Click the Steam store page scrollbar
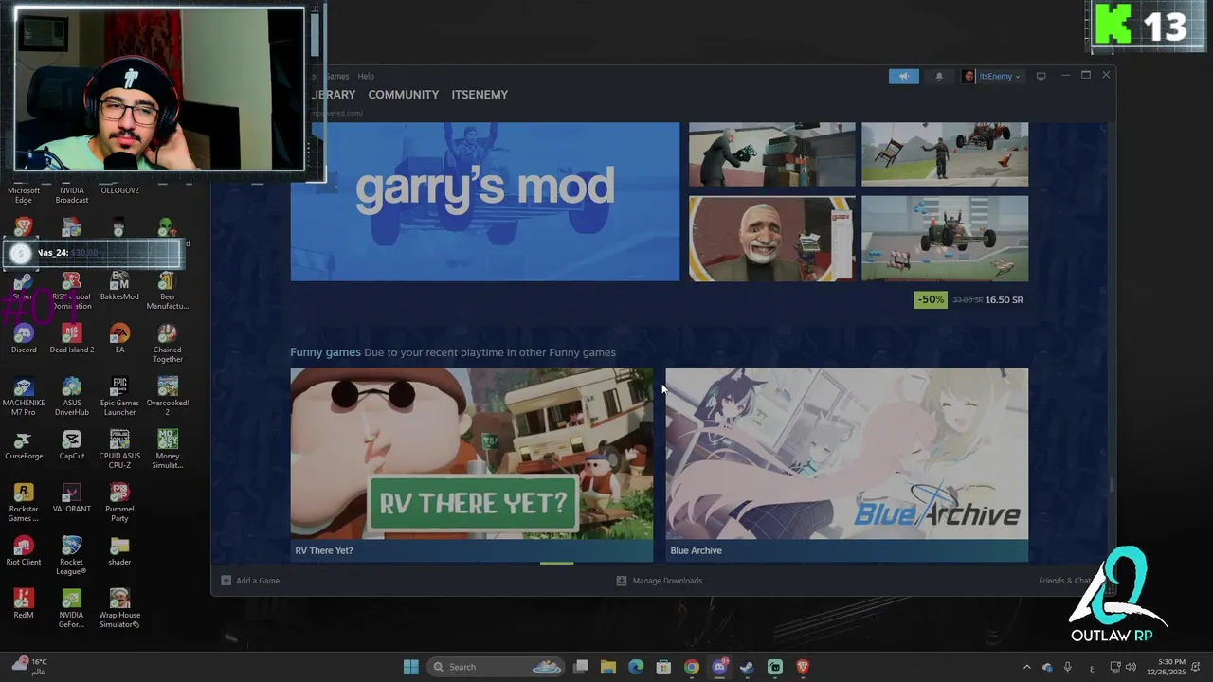This screenshot has height=682, width=1213. coord(1112,486)
